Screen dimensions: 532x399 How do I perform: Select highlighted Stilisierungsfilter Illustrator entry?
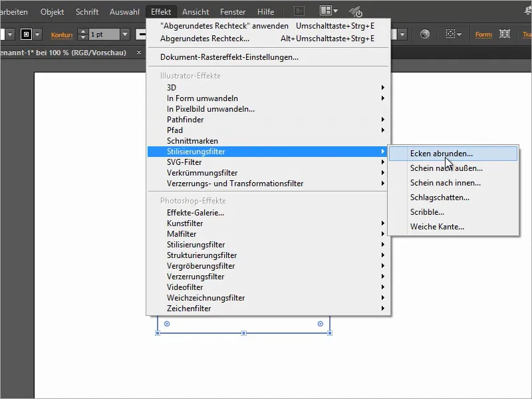(268, 152)
